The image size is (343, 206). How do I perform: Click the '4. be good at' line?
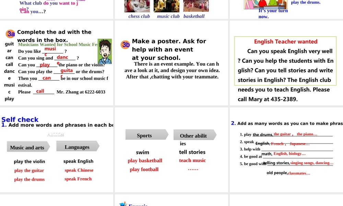286,156
